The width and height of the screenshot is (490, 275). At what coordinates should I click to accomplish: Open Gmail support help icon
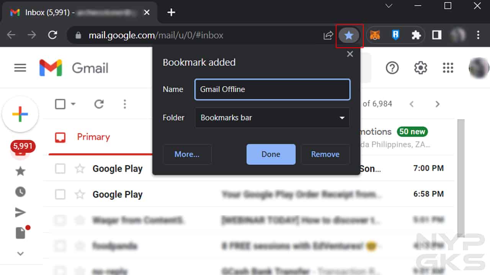392,68
